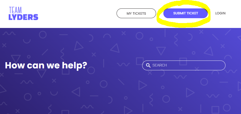Focus the Search input field
This screenshot has width=241, height=114.
(184, 65)
